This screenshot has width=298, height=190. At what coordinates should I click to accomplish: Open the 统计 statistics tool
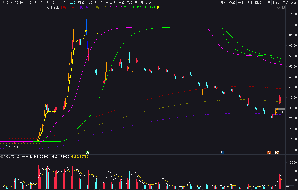[249, 2]
